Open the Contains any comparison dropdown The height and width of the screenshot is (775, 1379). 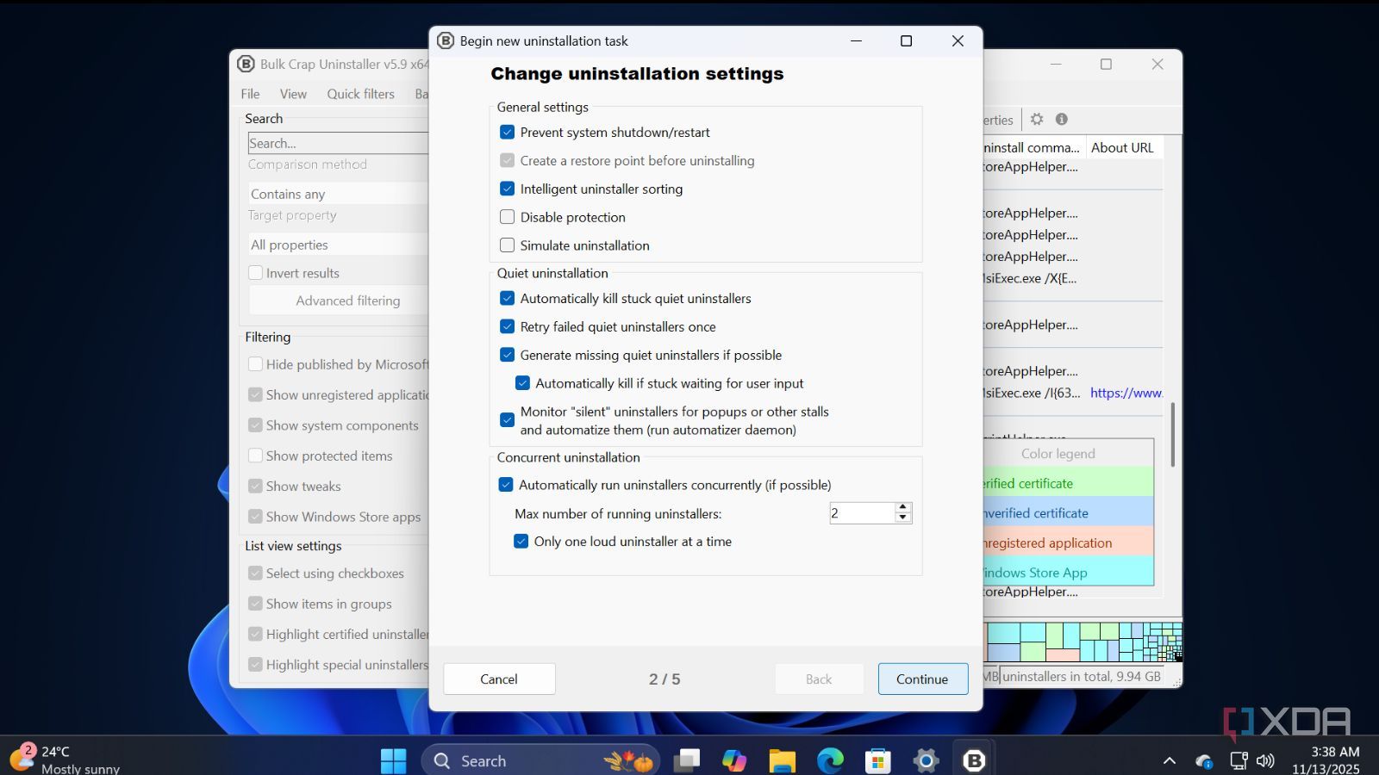(338, 194)
